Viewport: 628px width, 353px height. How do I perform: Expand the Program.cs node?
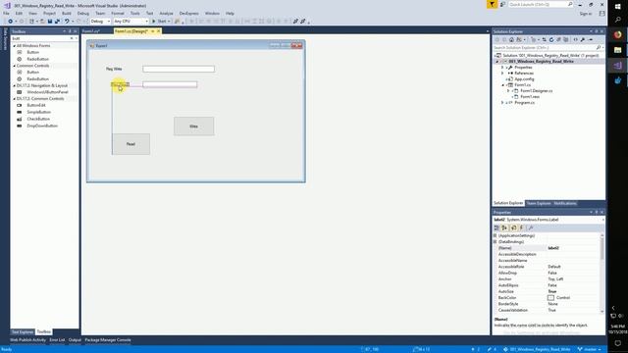[502, 103]
